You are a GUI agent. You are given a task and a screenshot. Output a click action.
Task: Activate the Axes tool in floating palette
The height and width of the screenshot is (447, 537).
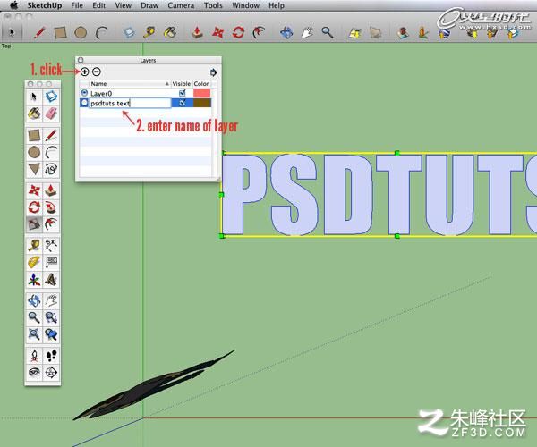34,280
